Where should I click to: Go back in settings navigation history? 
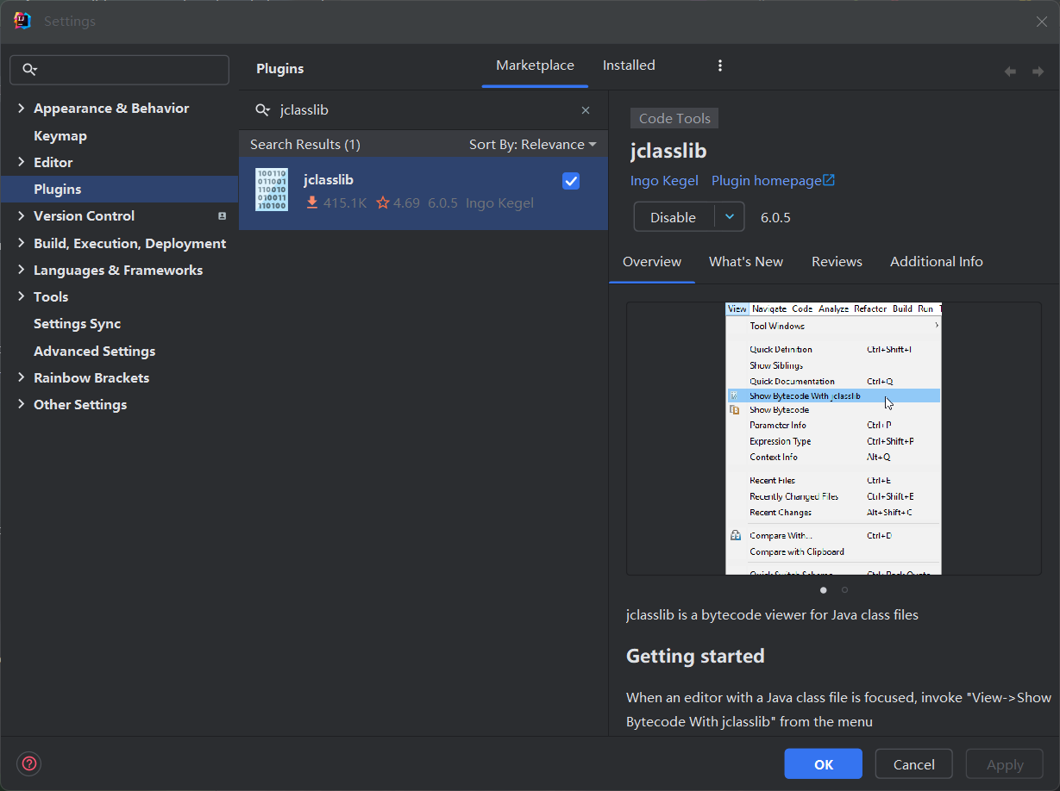click(x=1010, y=72)
